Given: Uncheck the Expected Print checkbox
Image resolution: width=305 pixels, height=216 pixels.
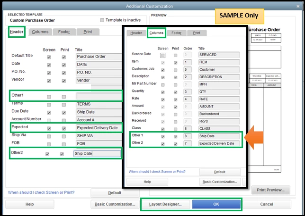Looking at the screenshot, I should point(64,128).
